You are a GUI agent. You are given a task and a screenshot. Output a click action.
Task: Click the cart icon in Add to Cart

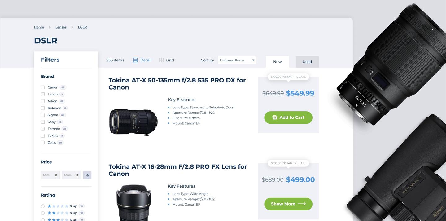(274, 117)
